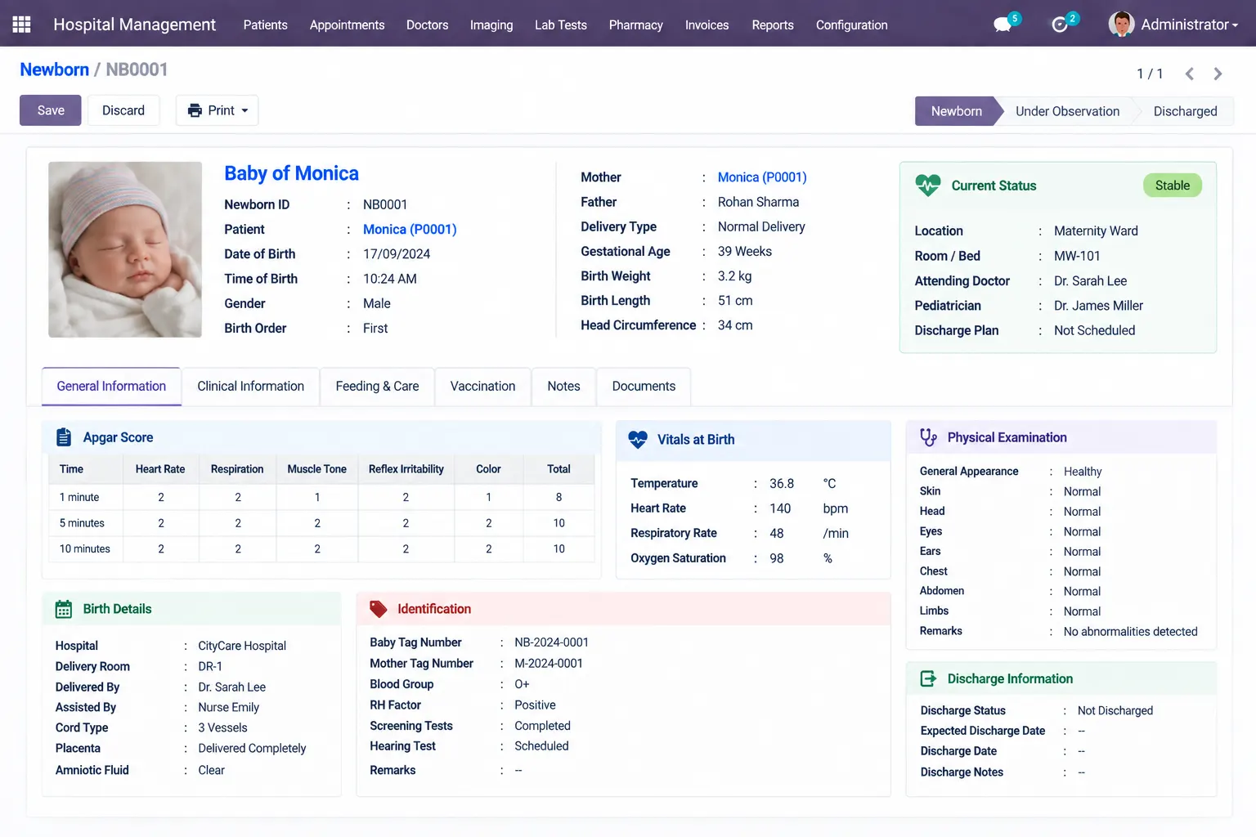
Task: Open Monica (P0001) Mother link
Action: [762, 177]
